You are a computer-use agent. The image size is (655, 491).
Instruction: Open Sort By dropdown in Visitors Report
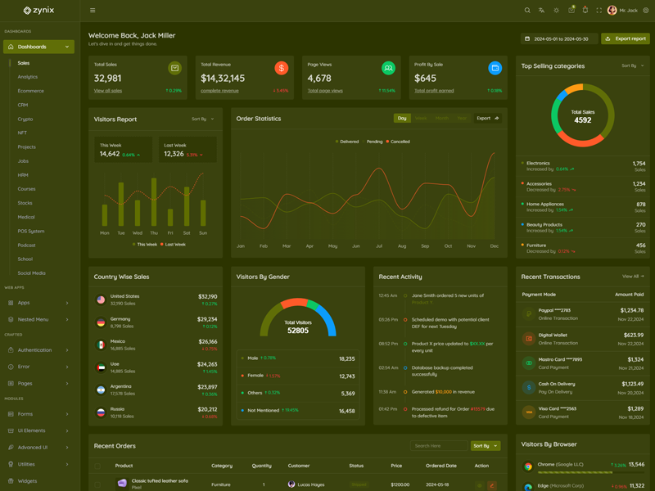[x=202, y=119]
